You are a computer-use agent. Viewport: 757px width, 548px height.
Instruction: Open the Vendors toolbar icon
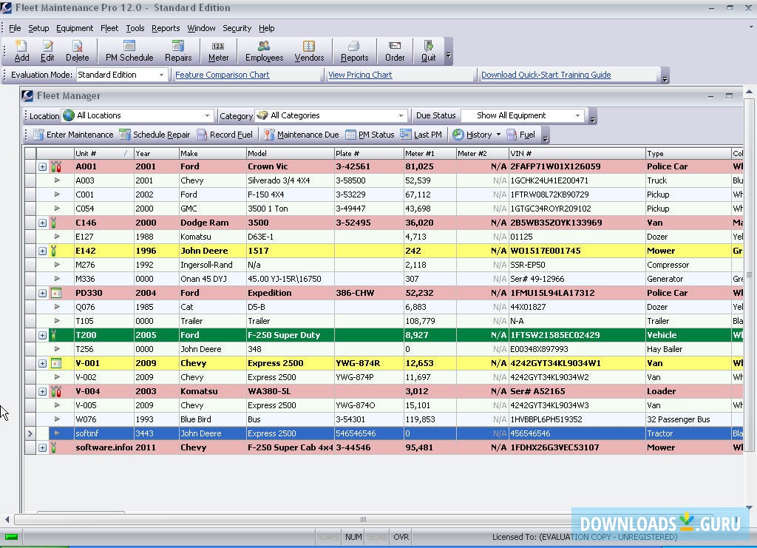pyautogui.click(x=309, y=50)
